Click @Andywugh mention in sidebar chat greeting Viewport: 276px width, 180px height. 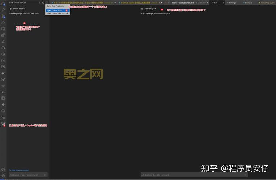pyautogui.click(x=17, y=14)
